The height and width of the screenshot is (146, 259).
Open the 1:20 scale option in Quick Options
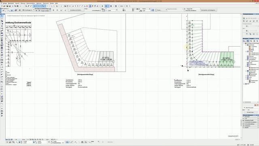(251, 118)
